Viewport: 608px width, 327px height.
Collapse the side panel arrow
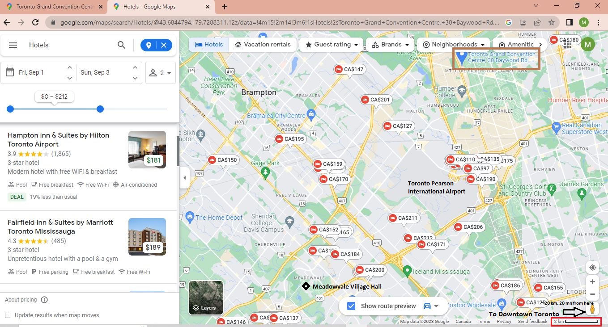point(185,178)
